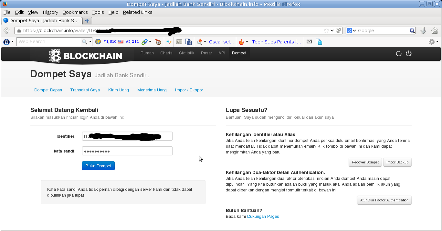Click the bookmark star in address bar
Viewport: 442px width, 231px height.
(326, 31)
